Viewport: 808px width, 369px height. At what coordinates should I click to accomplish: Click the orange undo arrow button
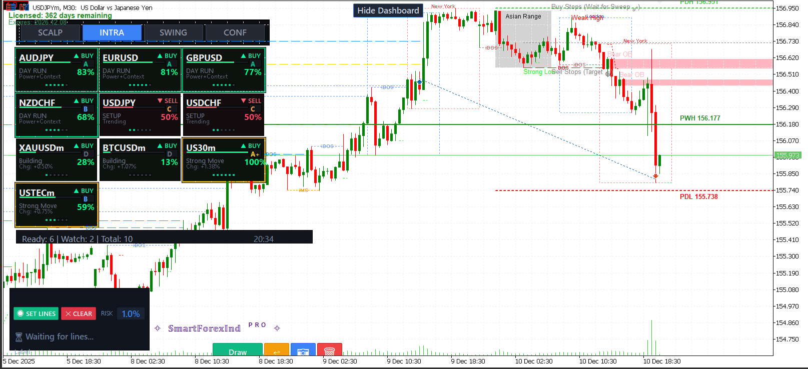click(x=276, y=351)
